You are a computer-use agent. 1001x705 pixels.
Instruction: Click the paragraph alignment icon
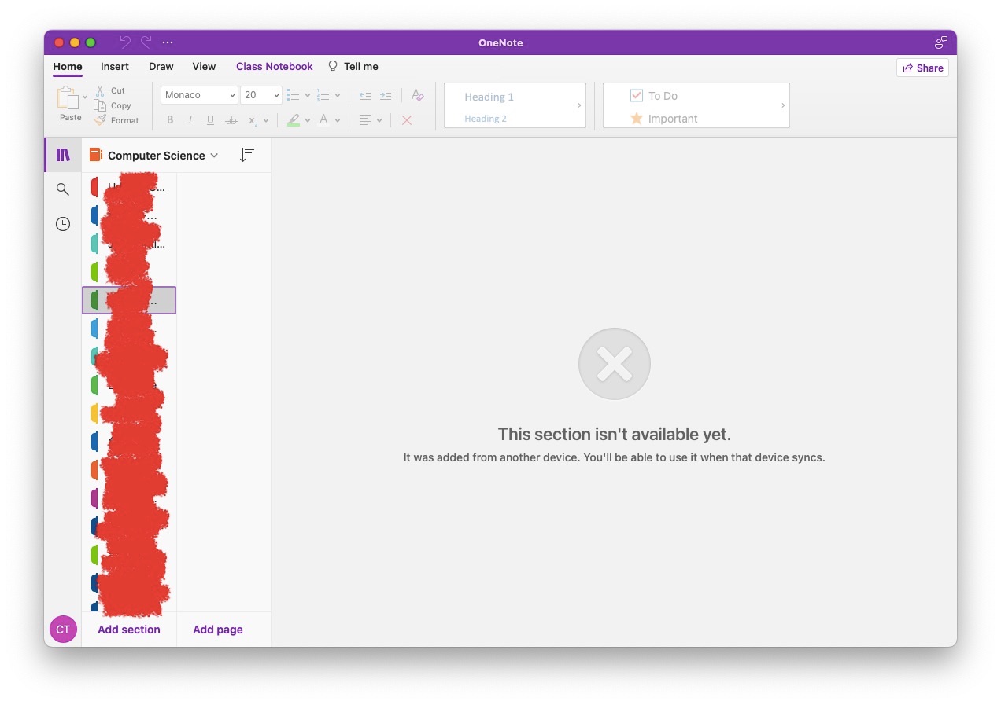365,120
